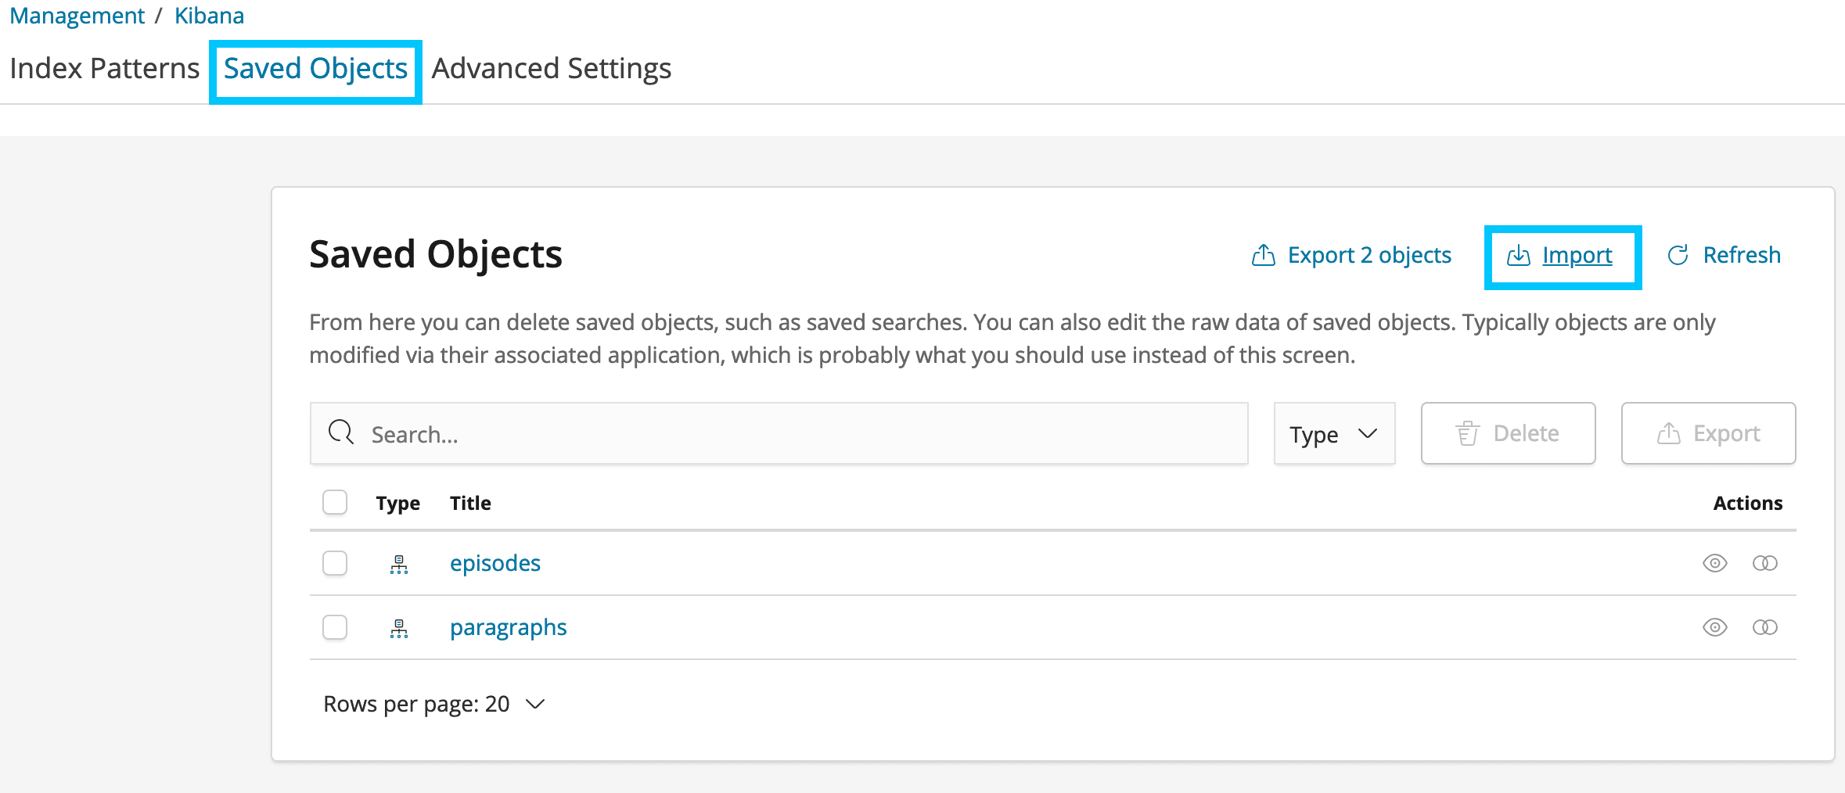The width and height of the screenshot is (1845, 793).
Task: Click Export 2 objects
Action: pos(1352,256)
